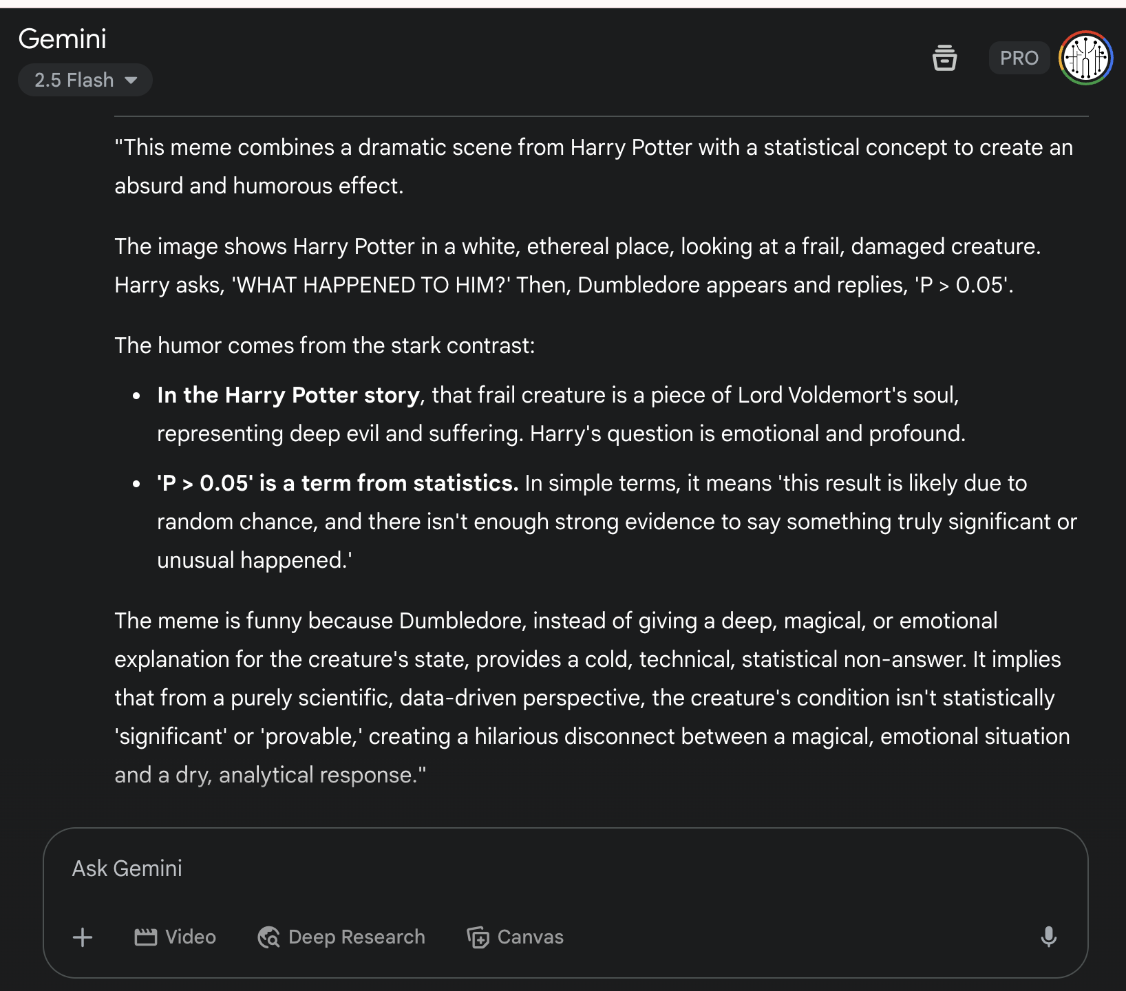
Task: Activate the microphone voice input icon
Action: click(1048, 937)
